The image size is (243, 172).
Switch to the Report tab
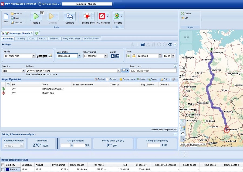pyautogui.click(x=42, y=38)
